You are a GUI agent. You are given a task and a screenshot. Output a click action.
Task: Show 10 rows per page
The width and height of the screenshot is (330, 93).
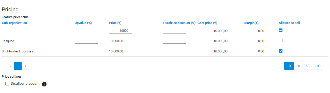point(289,66)
